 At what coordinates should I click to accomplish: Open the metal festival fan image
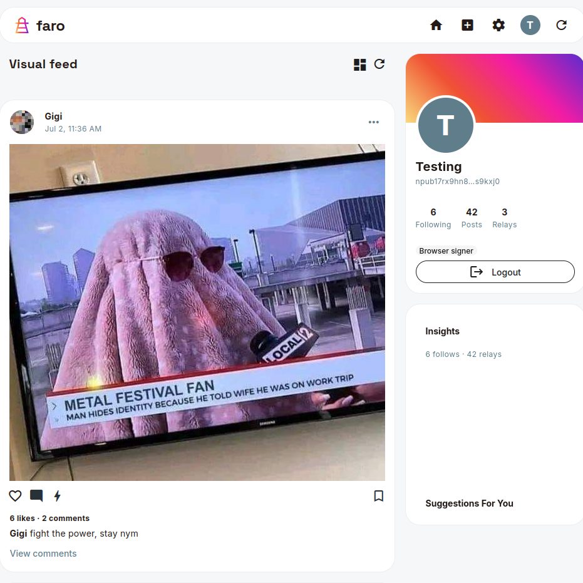[x=197, y=312]
